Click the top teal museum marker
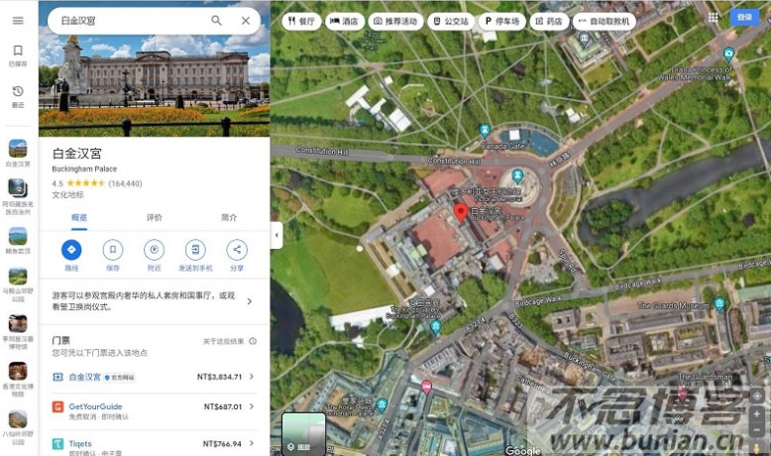Image resolution: width=771 pixels, height=456 pixels. [584, 39]
